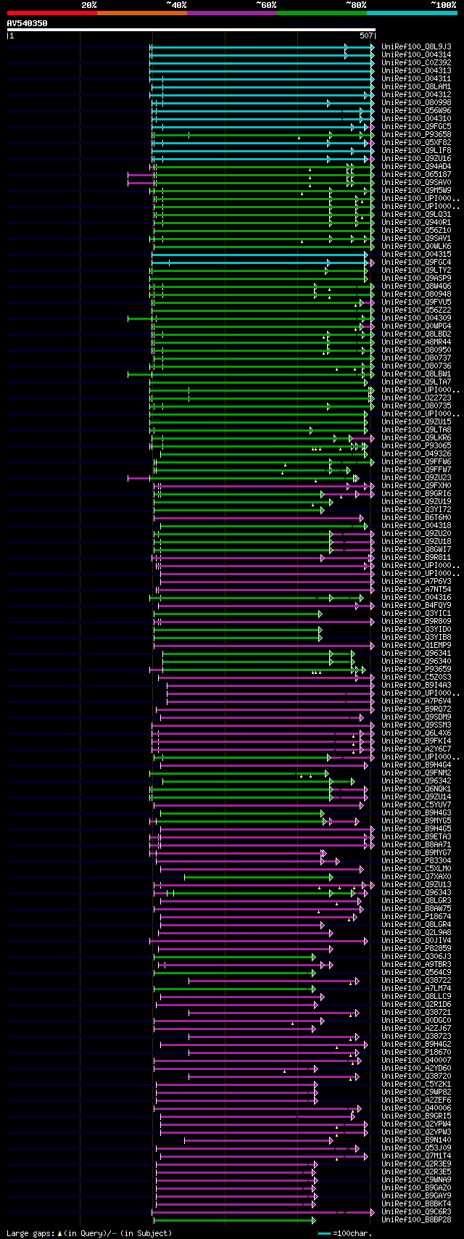
Task: Select the UniRef100_Q56Z10 label
Action: tap(416, 230)
